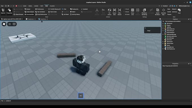Open the Output window

click(x=27, y=9)
